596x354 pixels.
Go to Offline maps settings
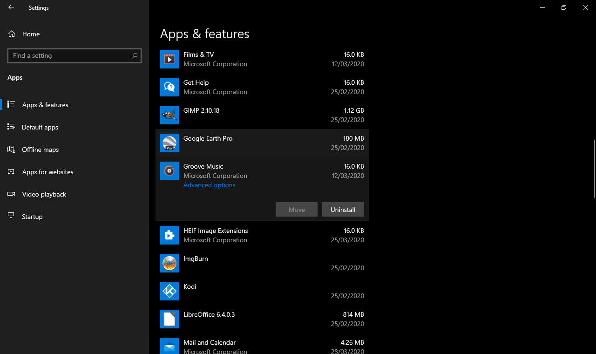[x=41, y=150]
